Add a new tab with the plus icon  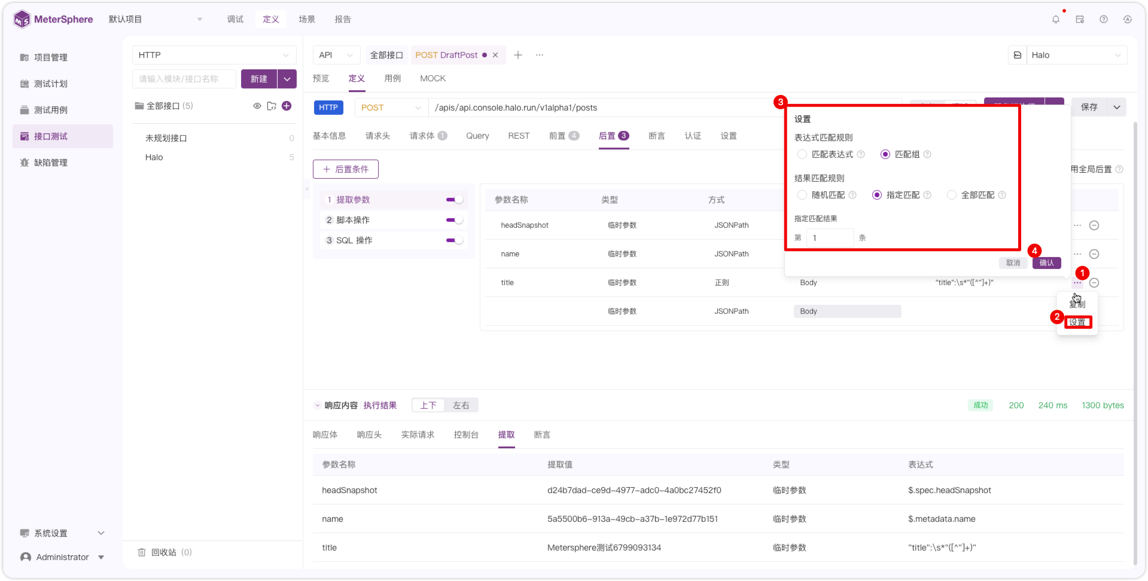coord(518,55)
